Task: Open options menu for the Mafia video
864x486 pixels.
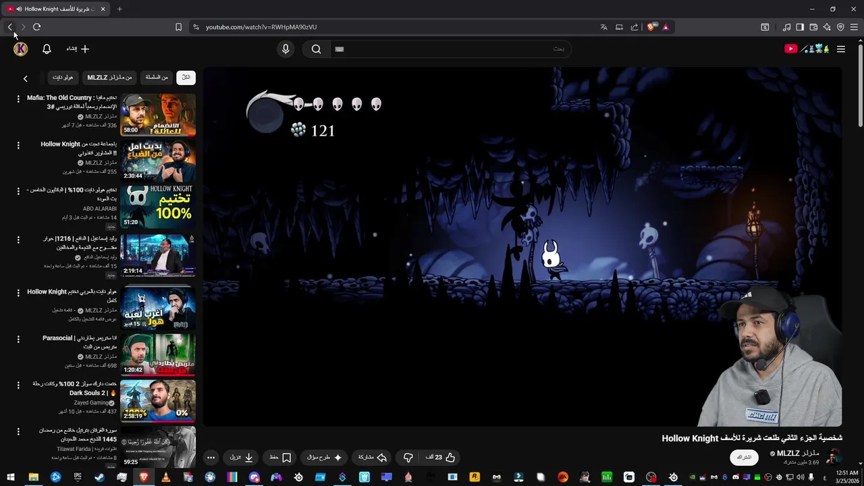Action: point(18,99)
